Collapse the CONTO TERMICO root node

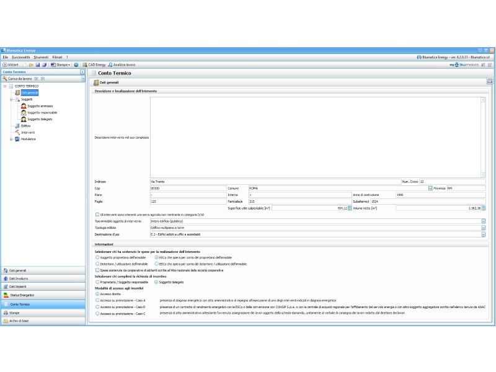click(5, 86)
